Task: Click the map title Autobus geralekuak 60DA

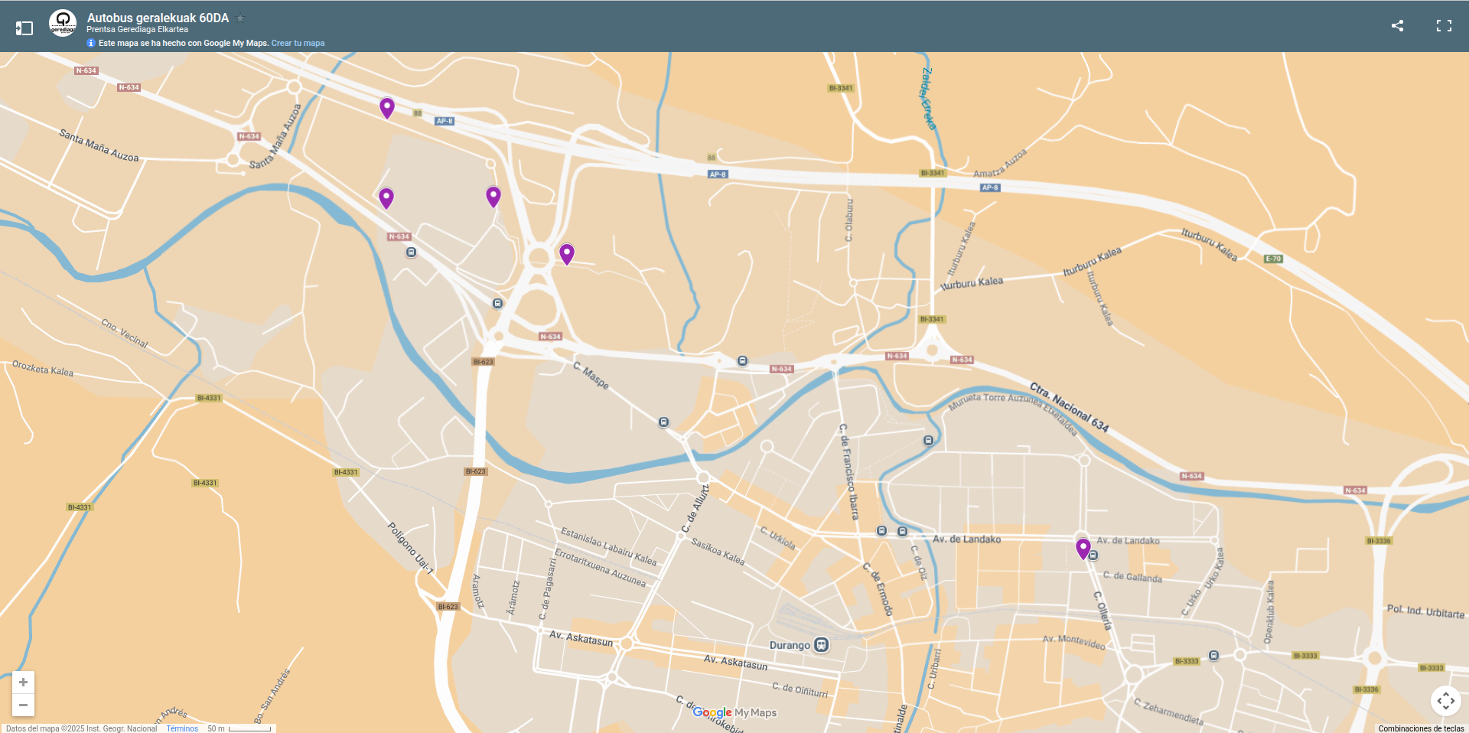Action: click(x=158, y=18)
